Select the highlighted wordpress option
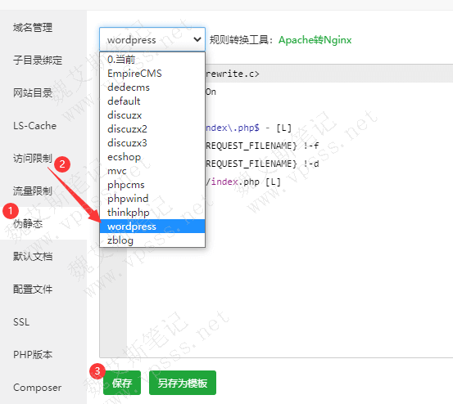This screenshot has height=404, width=453. pos(152,227)
